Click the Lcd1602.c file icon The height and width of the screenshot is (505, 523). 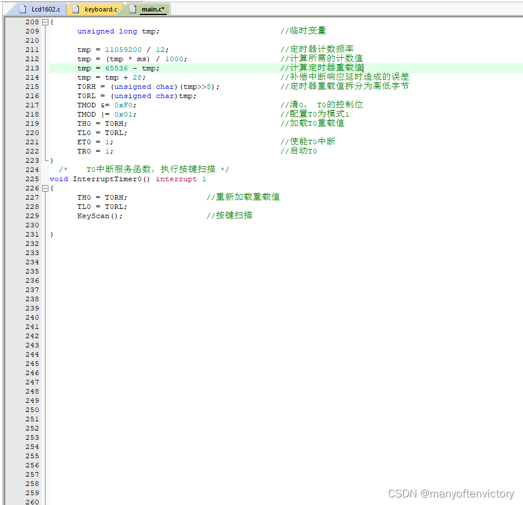pyautogui.click(x=22, y=9)
